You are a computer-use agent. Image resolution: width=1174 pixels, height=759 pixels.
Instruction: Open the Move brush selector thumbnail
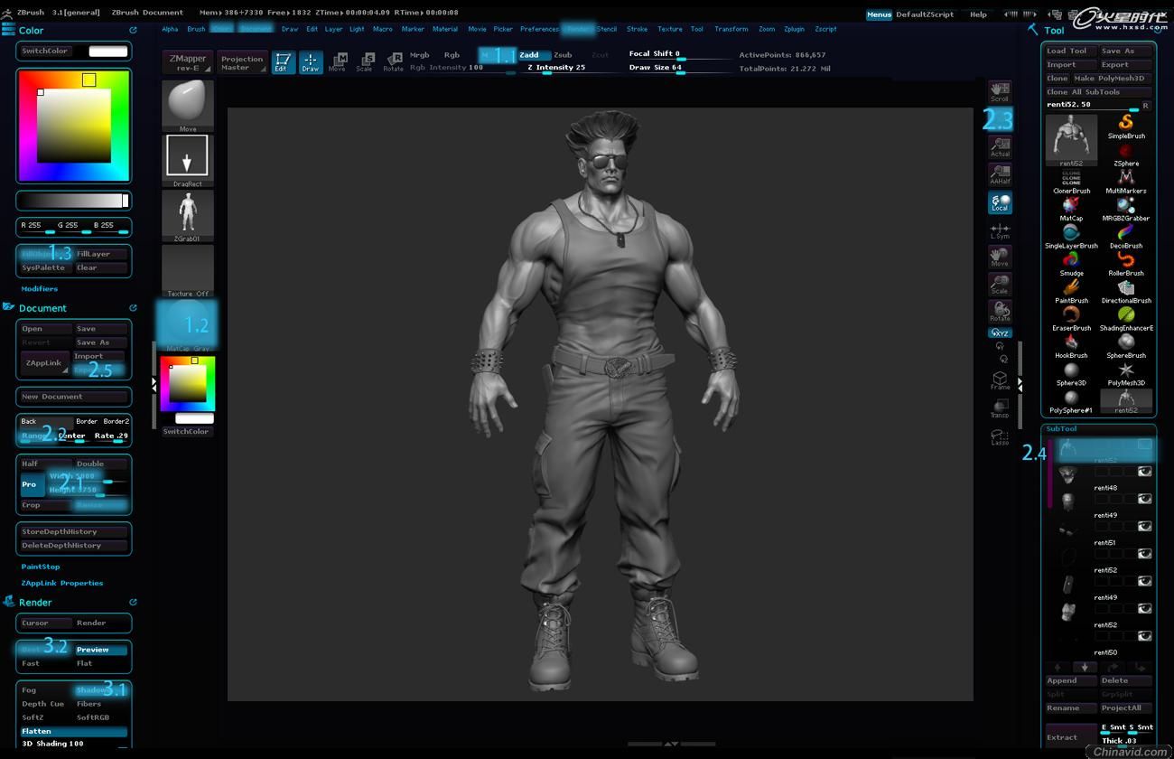[x=188, y=106]
